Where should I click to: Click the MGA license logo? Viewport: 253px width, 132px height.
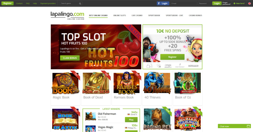[x=168, y=65]
